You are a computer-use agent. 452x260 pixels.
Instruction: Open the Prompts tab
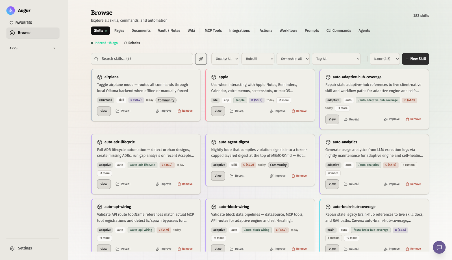click(312, 30)
